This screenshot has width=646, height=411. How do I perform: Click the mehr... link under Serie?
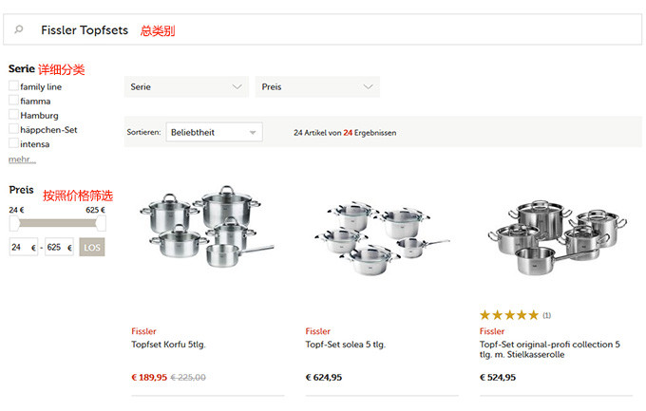coord(22,159)
